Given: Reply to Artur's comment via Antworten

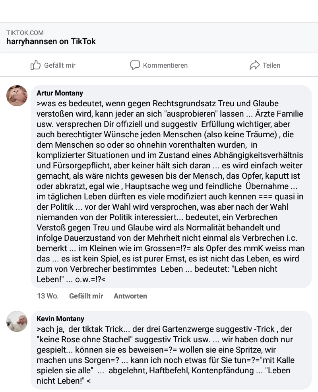Looking at the screenshot, I should pyautogui.click(x=130, y=296).
